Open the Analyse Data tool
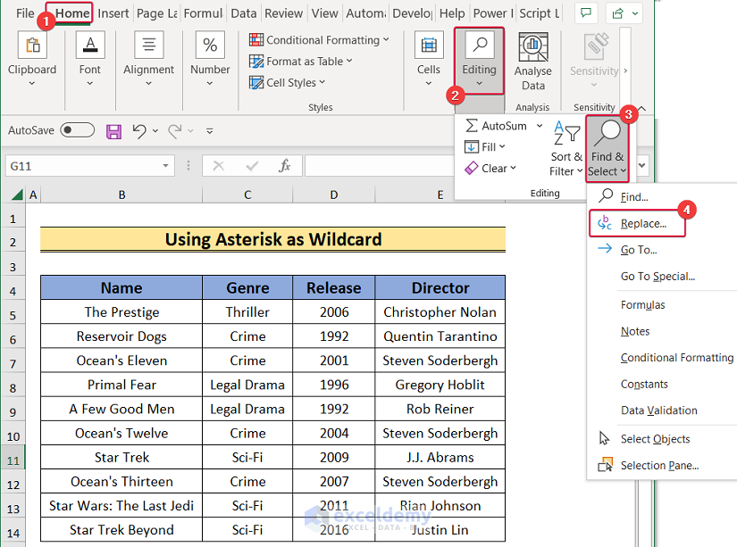The image size is (737, 547). [533, 62]
